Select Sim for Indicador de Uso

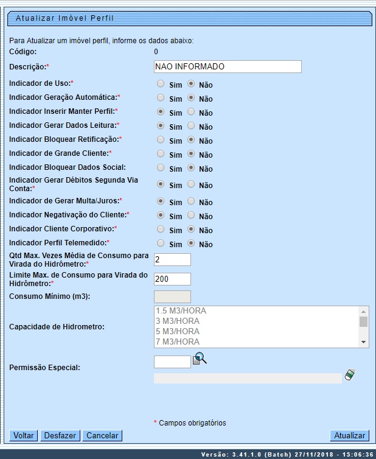click(x=161, y=83)
